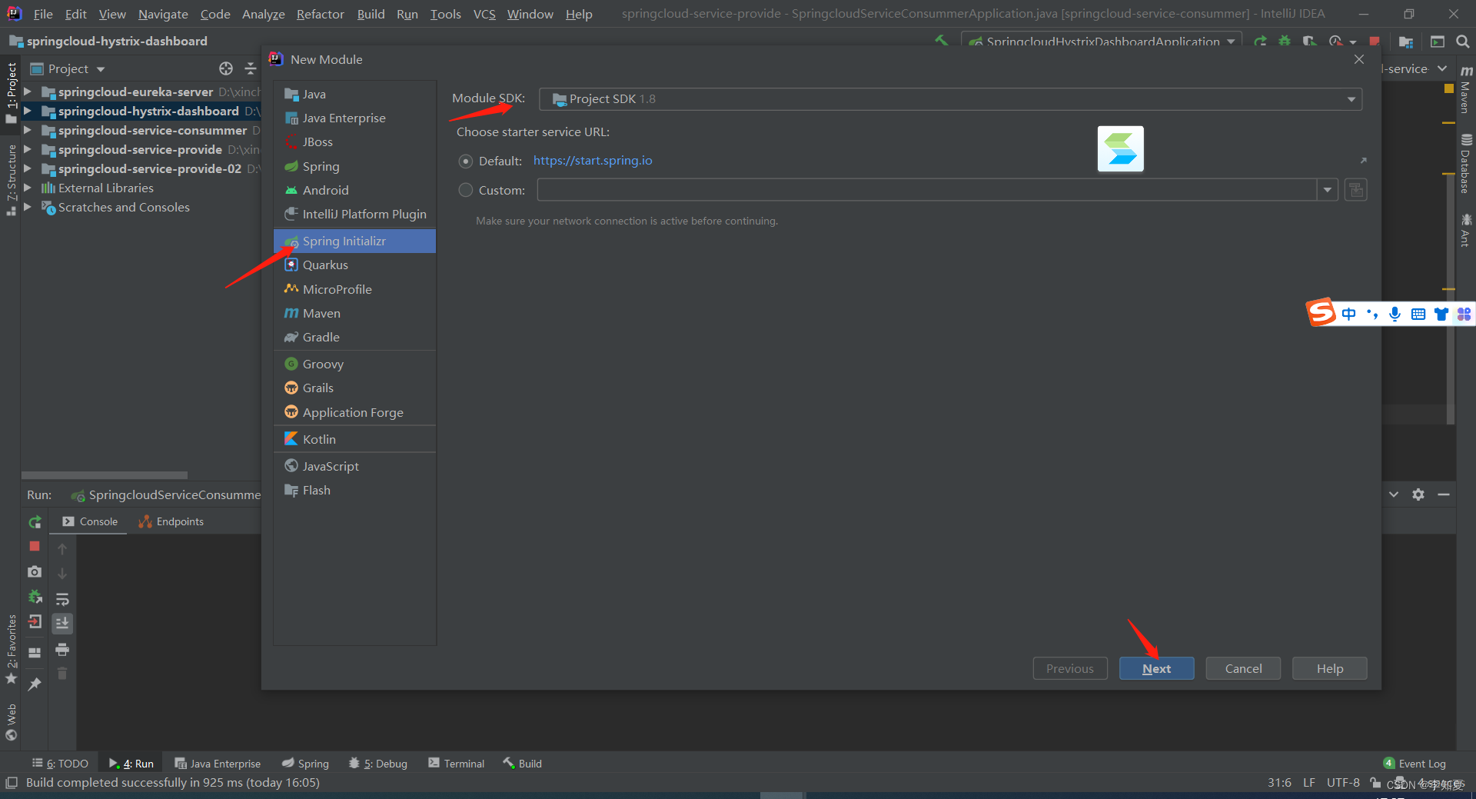
Task: Open the Ant tool window
Action: pyautogui.click(x=1466, y=231)
